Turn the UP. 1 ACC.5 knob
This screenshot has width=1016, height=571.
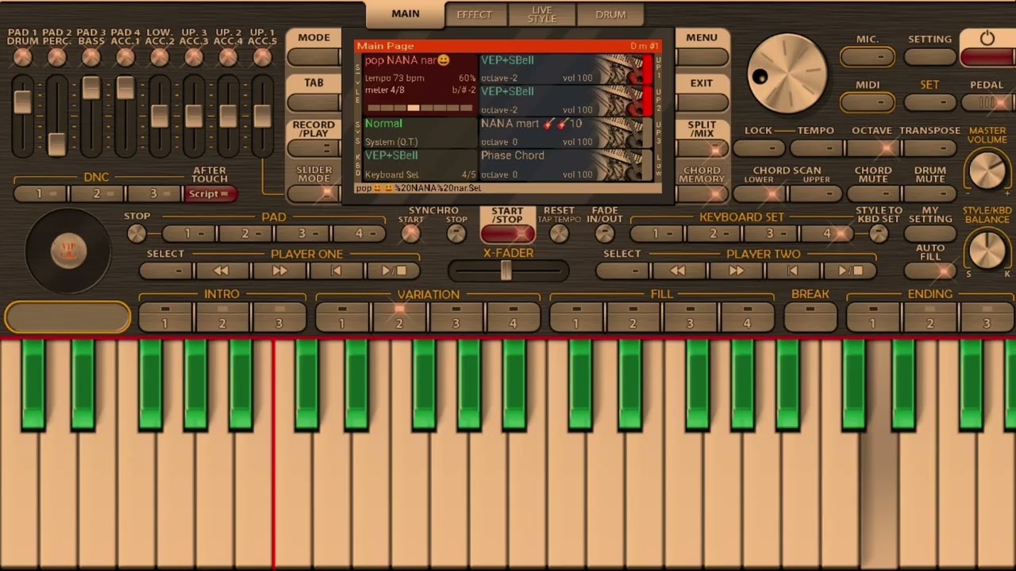tap(262, 57)
